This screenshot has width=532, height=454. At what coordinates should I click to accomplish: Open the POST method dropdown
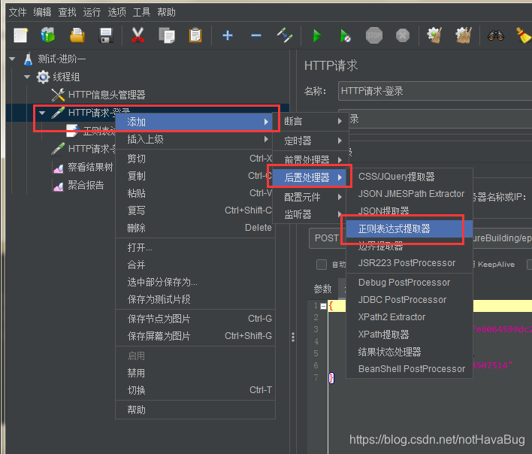point(325,238)
